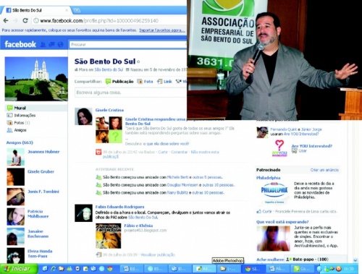Click Gisele Cristina's post avatar
The height and width of the screenshot is (274, 362).
pos(83,116)
